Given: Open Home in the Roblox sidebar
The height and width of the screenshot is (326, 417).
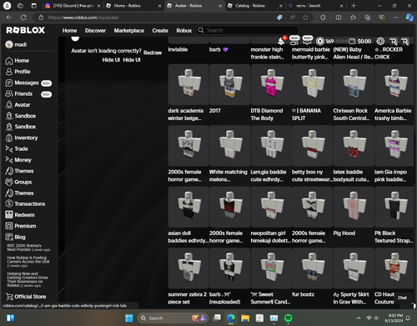Looking at the screenshot, I should (x=18, y=61).
